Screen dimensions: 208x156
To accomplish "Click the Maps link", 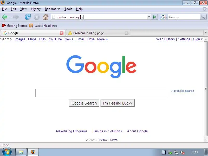I will tap(32, 39).
